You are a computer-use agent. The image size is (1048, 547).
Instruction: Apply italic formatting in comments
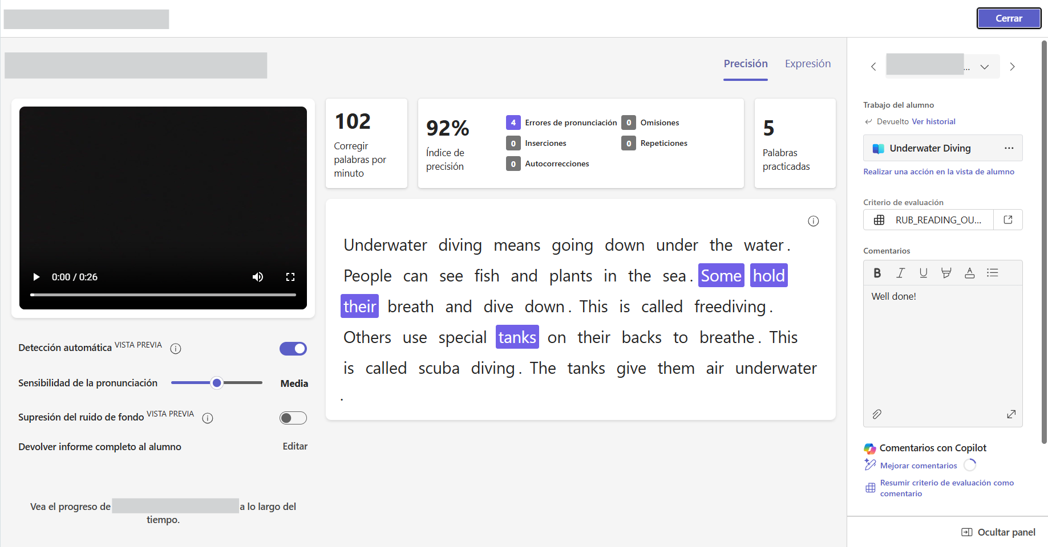[900, 273]
